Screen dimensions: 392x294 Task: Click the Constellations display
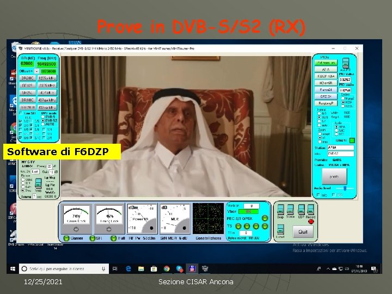[208, 218]
